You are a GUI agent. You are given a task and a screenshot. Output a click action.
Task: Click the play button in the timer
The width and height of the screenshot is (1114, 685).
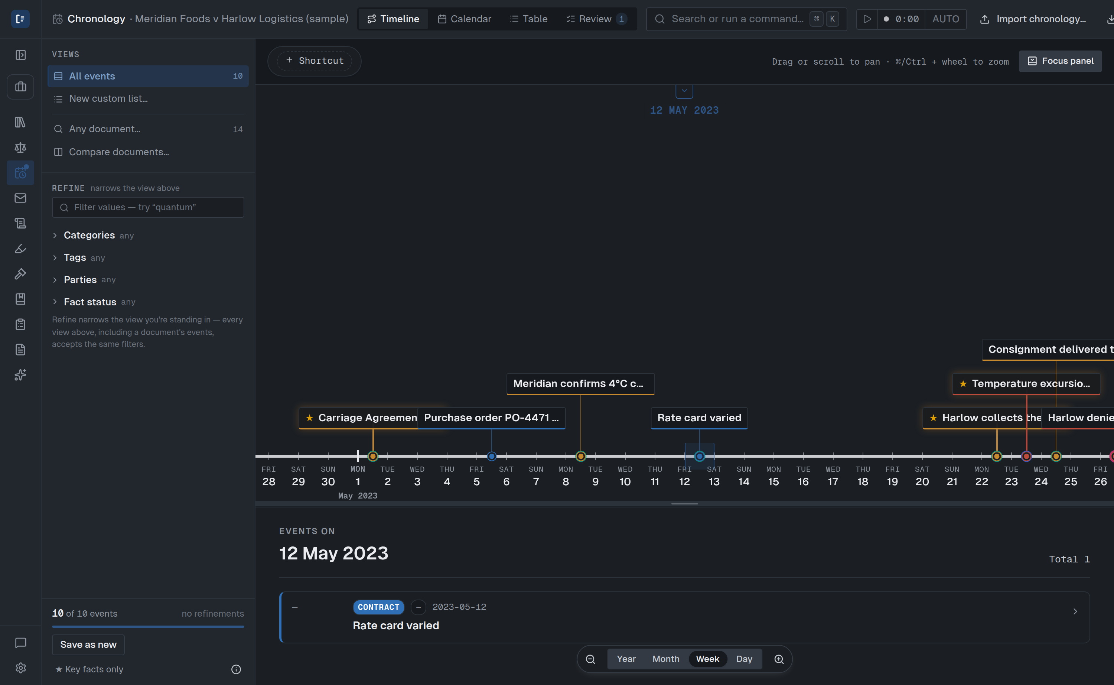(x=867, y=19)
